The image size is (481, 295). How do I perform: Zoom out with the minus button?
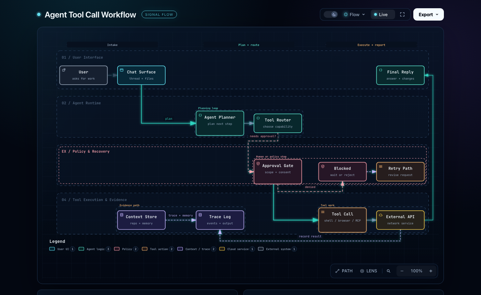pos(402,271)
